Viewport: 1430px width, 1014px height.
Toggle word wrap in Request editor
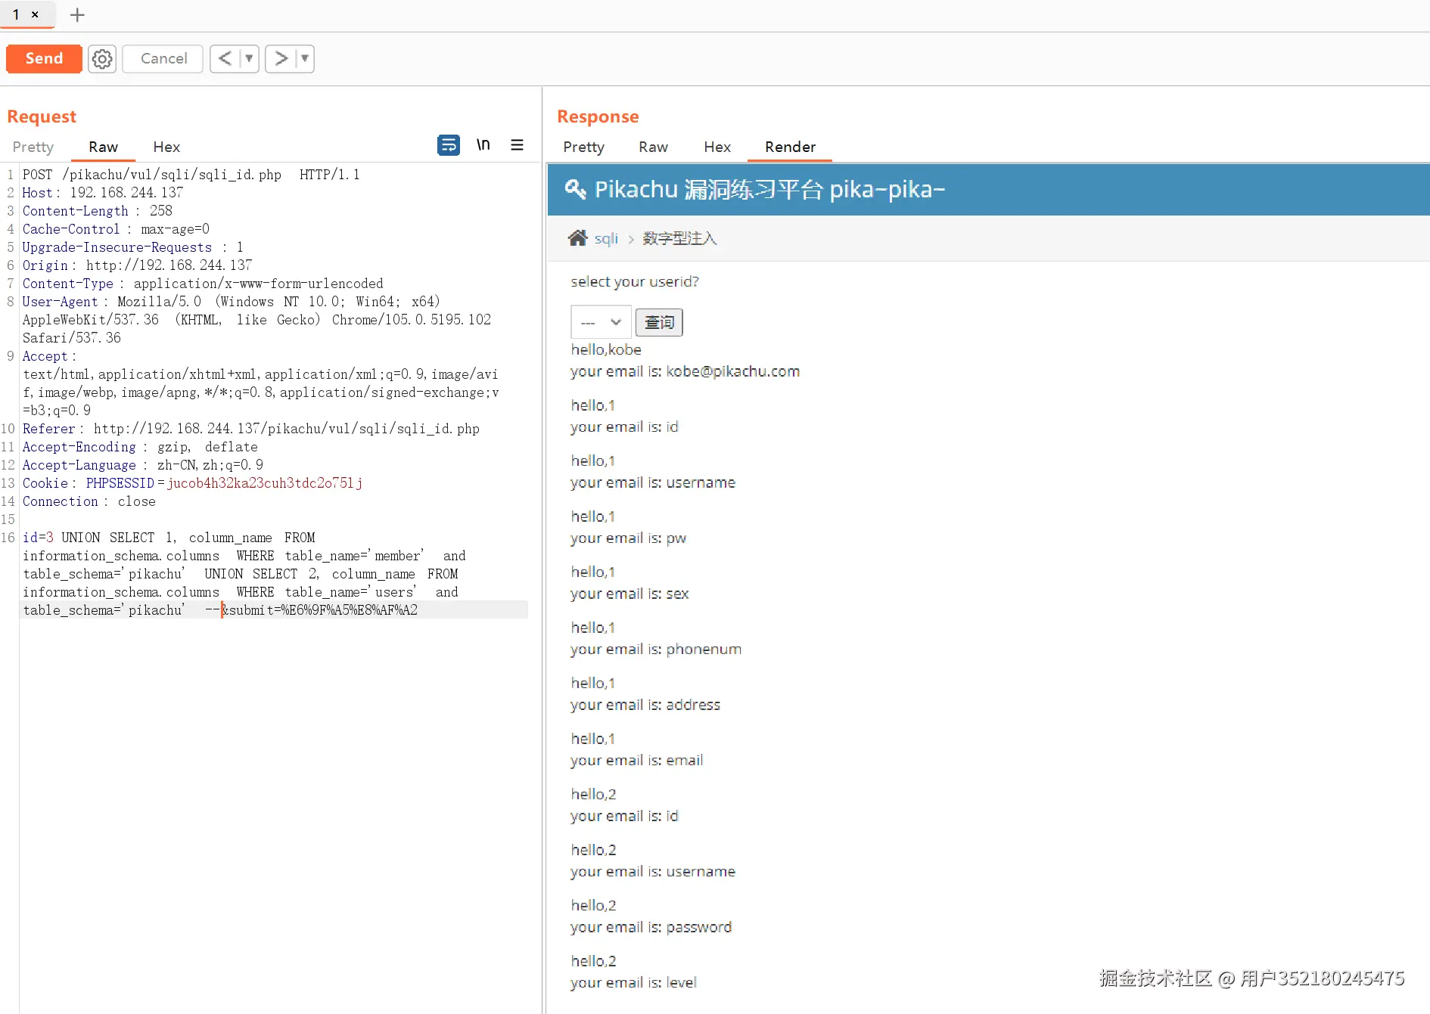tap(449, 144)
